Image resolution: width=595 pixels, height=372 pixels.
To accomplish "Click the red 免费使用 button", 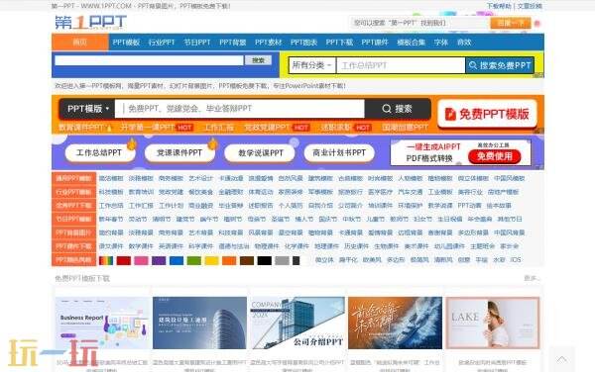I will (495, 156).
